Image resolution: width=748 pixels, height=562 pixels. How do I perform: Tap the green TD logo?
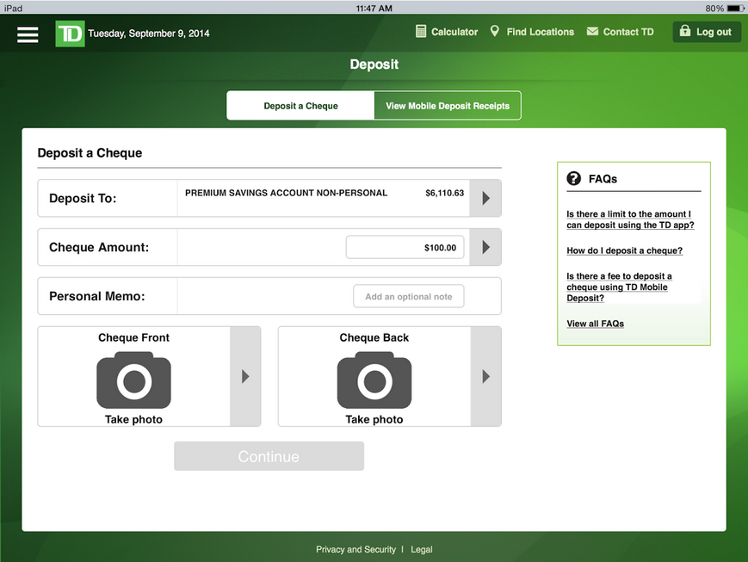click(70, 34)
